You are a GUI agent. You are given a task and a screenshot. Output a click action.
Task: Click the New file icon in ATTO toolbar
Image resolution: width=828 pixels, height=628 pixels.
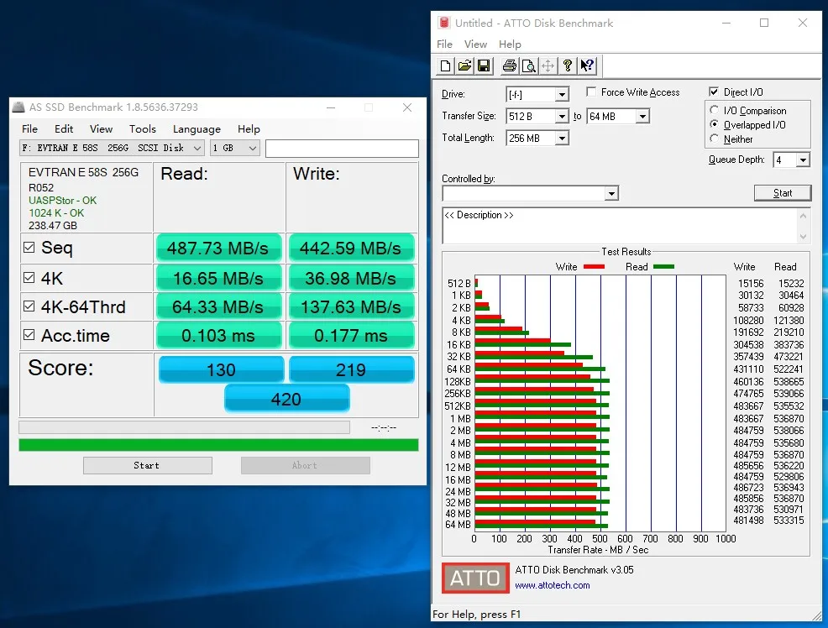tap(445, 66)
